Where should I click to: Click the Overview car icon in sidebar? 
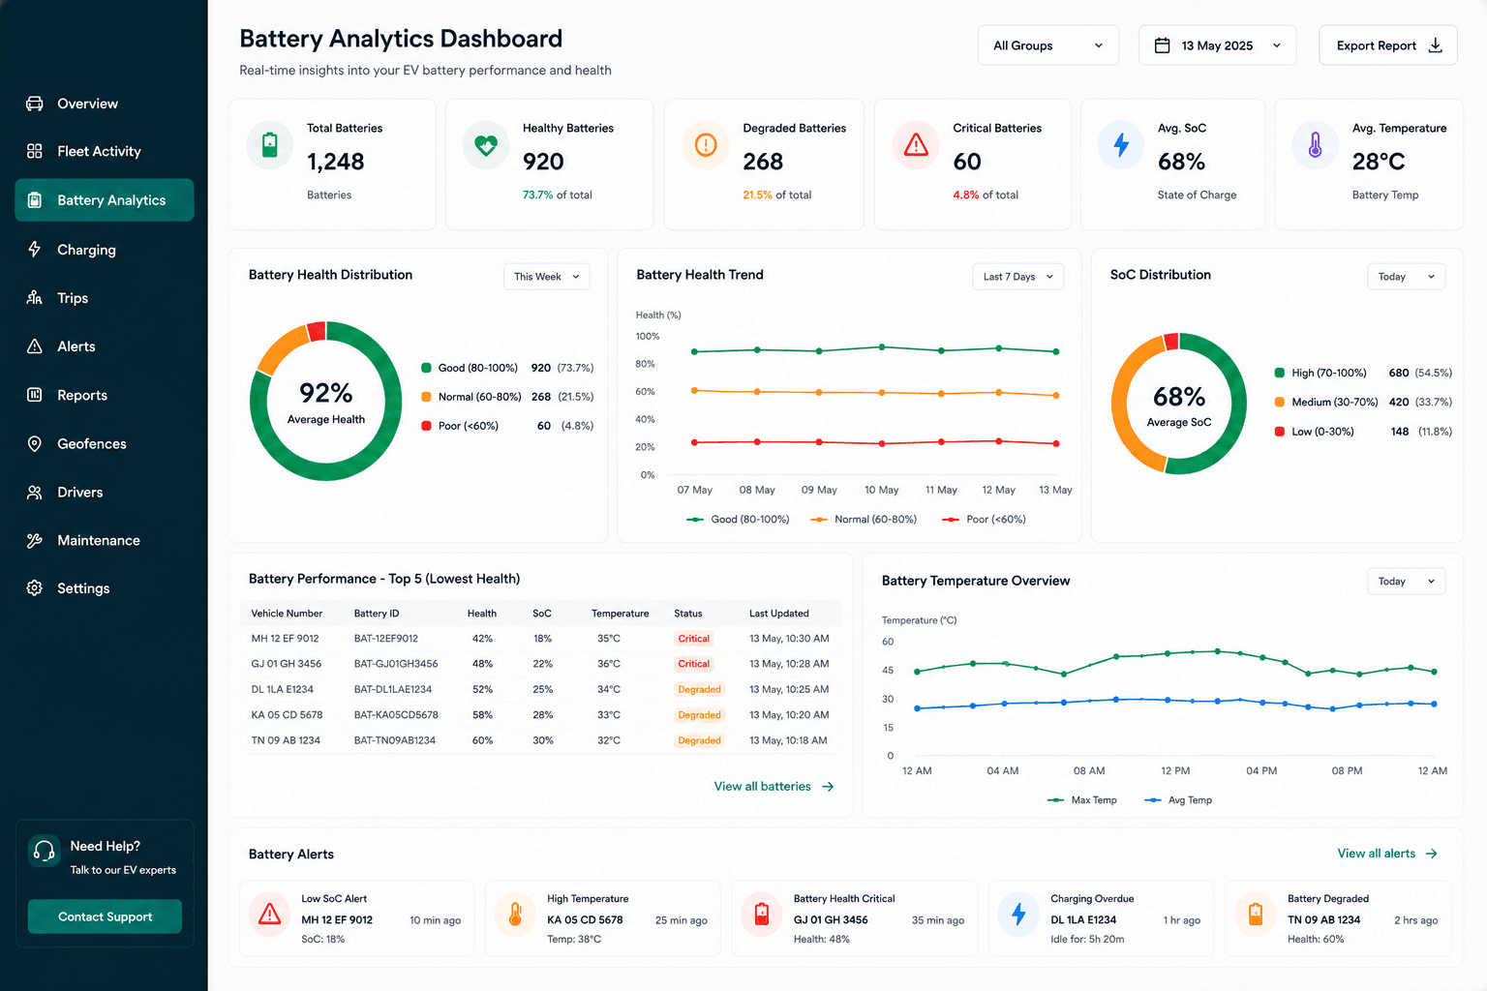(35, 104)
